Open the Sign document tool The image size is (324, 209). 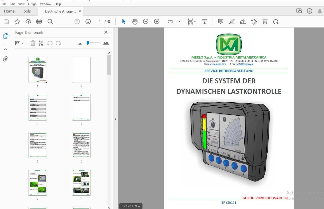(x=243, y=22)
